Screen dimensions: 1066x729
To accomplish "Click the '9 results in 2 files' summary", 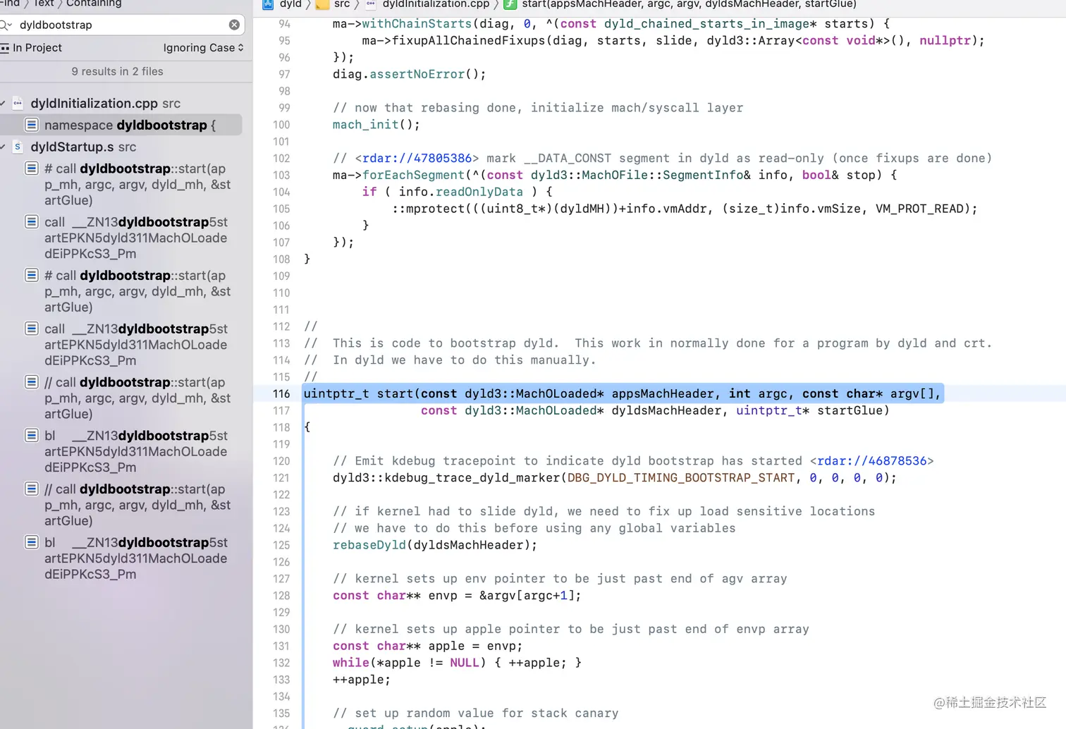I will coord(117,71).
